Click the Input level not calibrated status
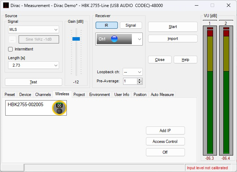The image size is (237, 172). point(207,168)
